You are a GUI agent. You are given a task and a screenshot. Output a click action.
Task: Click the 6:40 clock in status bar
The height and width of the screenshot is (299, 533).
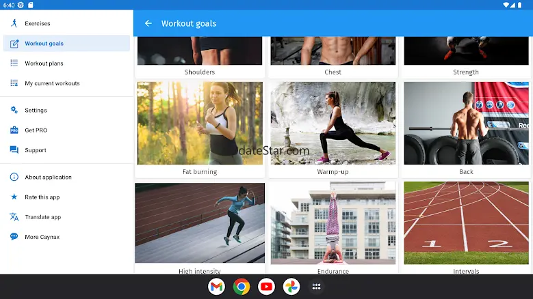tap(9, 5)
